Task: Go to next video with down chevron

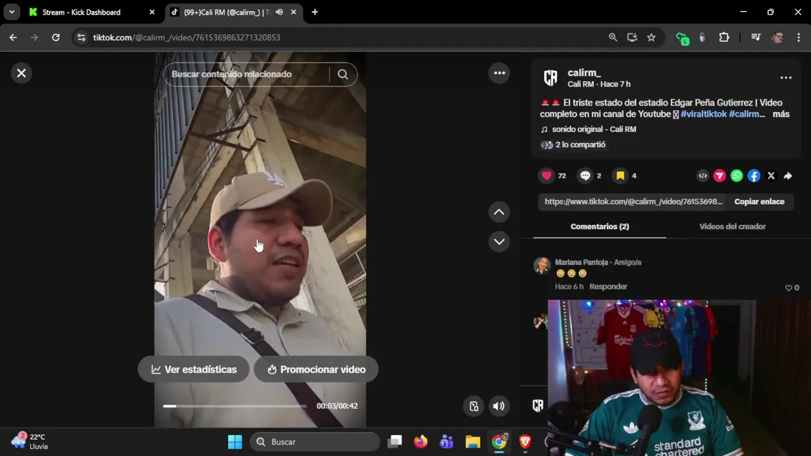Action: click(x=499, y=241)
